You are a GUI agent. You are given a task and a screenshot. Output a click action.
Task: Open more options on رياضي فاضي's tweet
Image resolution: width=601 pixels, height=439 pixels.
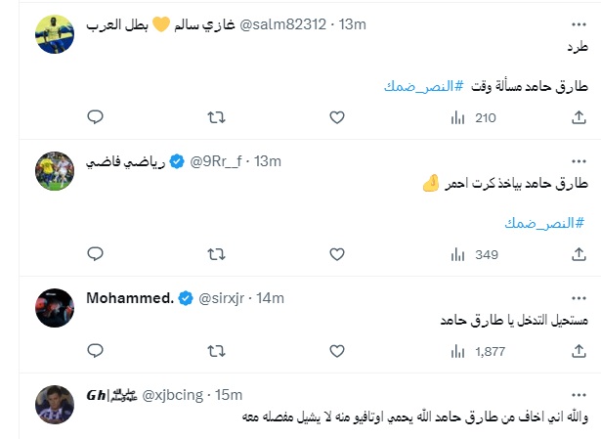577,157
